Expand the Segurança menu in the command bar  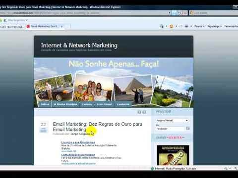click(214, 26)
